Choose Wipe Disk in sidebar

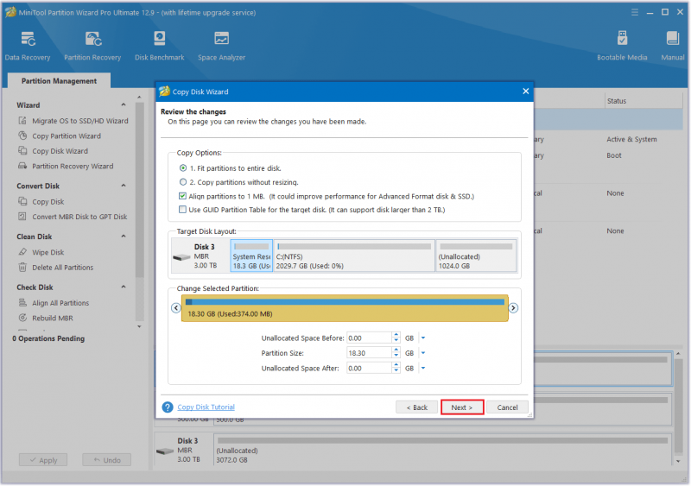pyautogui.click(x=48, y=252)
